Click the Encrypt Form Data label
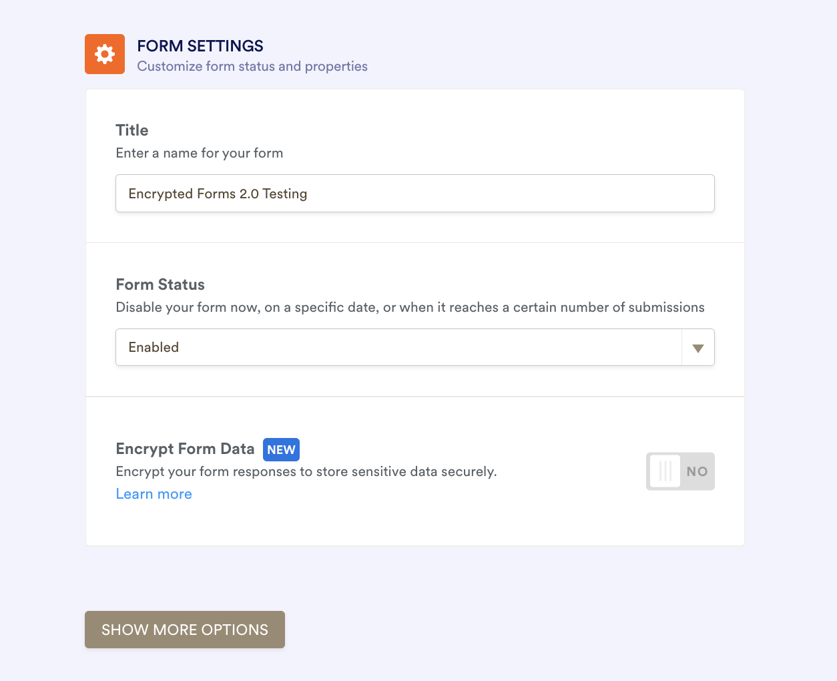This screenshot has width=837, height=681. coord(185,449)
